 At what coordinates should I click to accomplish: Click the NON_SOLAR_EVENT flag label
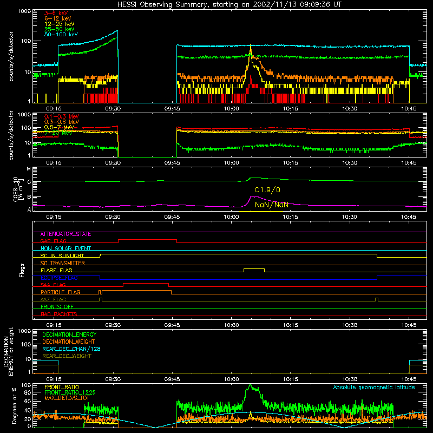tap(65, 248)
